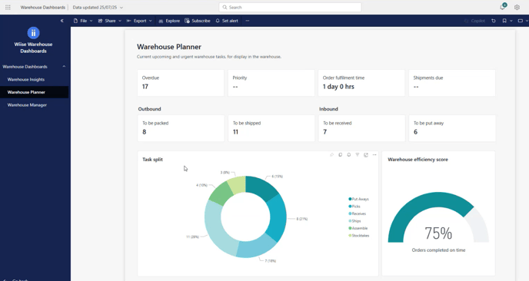Click the Warehouse Planner heading
Screen dimensions: 529x281
pos(169,47)
